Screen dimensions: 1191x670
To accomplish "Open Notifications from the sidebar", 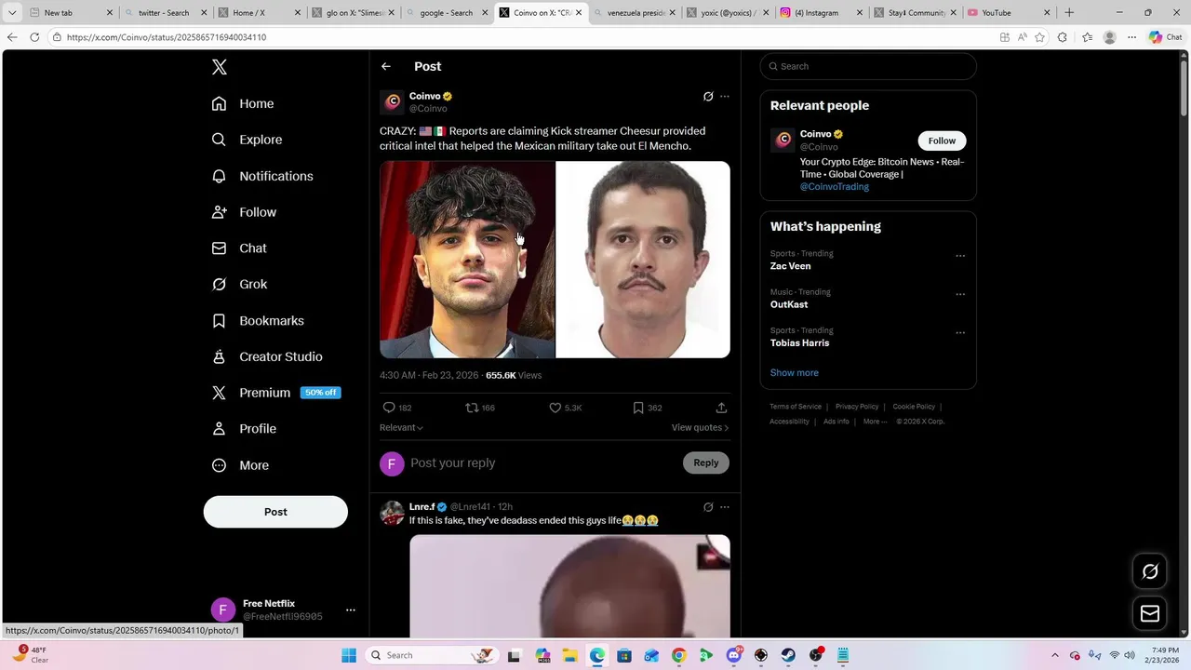I will point(262,176).
